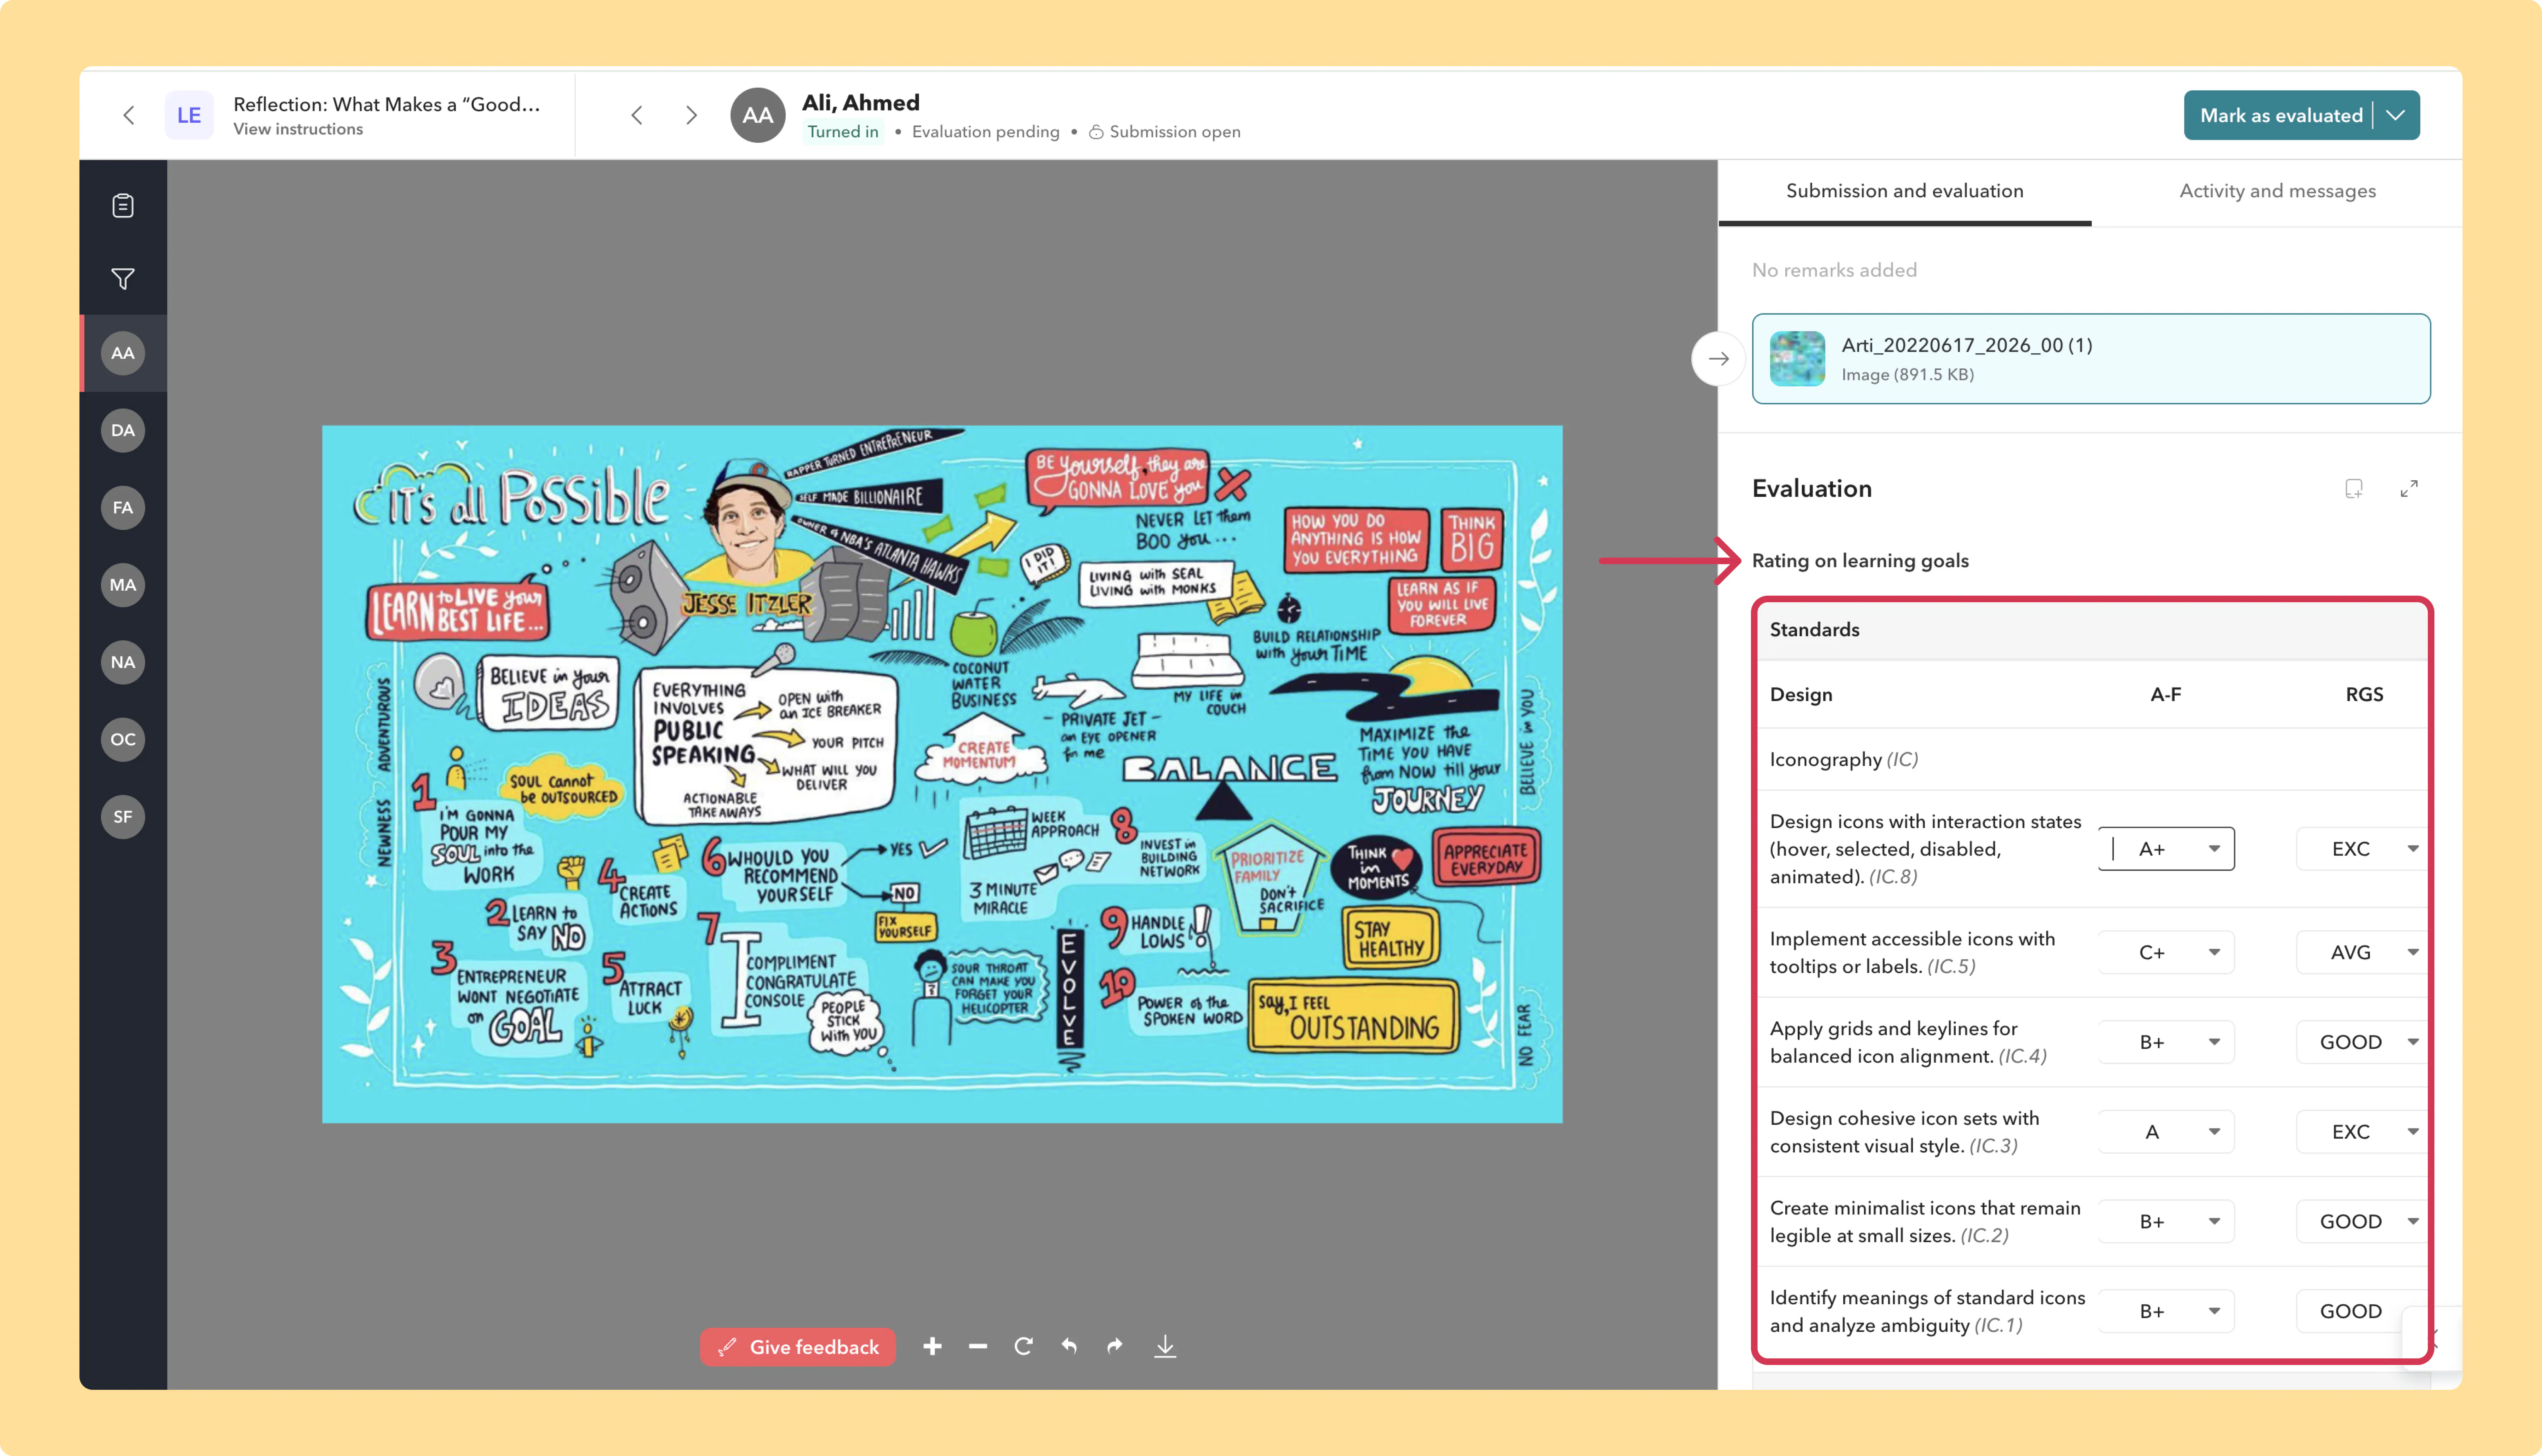The image size is (2542, 1456).
Task: Click Mark as evaluated button
Action: click(2280, 115)
